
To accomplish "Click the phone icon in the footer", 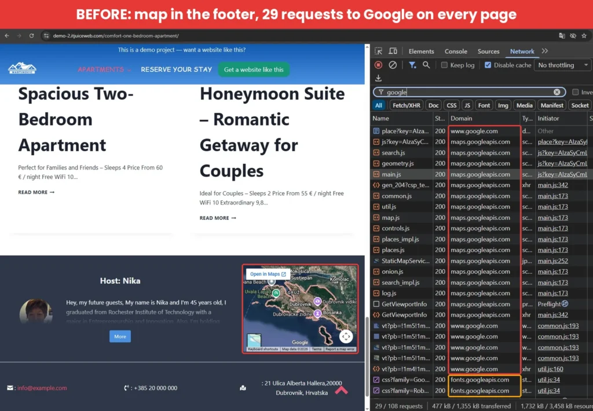I will pyautogui.click(x=126, y=388).
